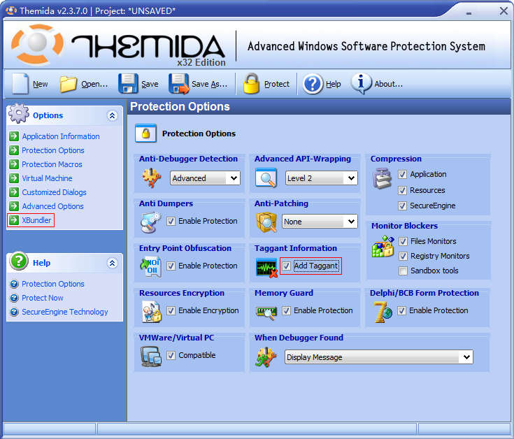Open API-Wrapping Level 2 dropdown
The image size is (514, 439).
click(321, 178)
